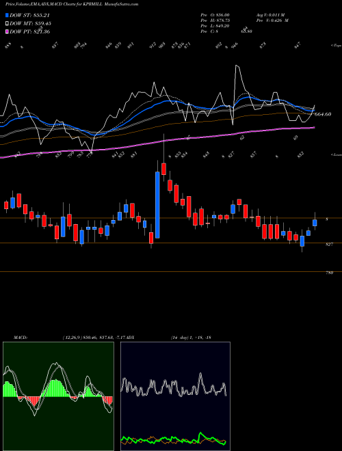Click the 'Pre H: 878.75' value
Viewport: 342px width, 451px height.
click(x=215, y=20)
